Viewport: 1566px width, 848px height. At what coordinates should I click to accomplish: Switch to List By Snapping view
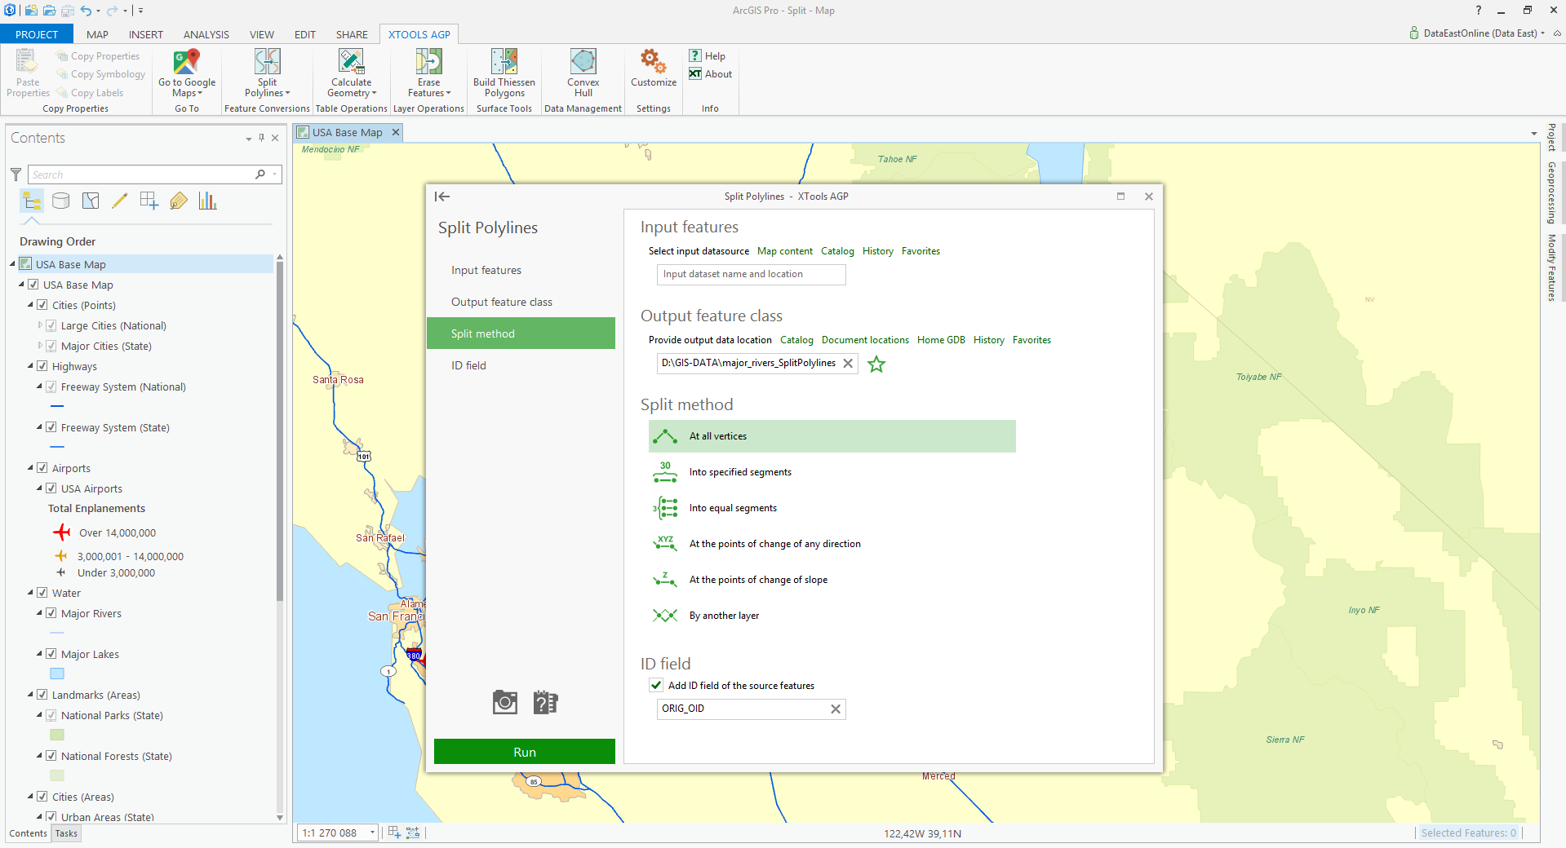tap(149, 201)
